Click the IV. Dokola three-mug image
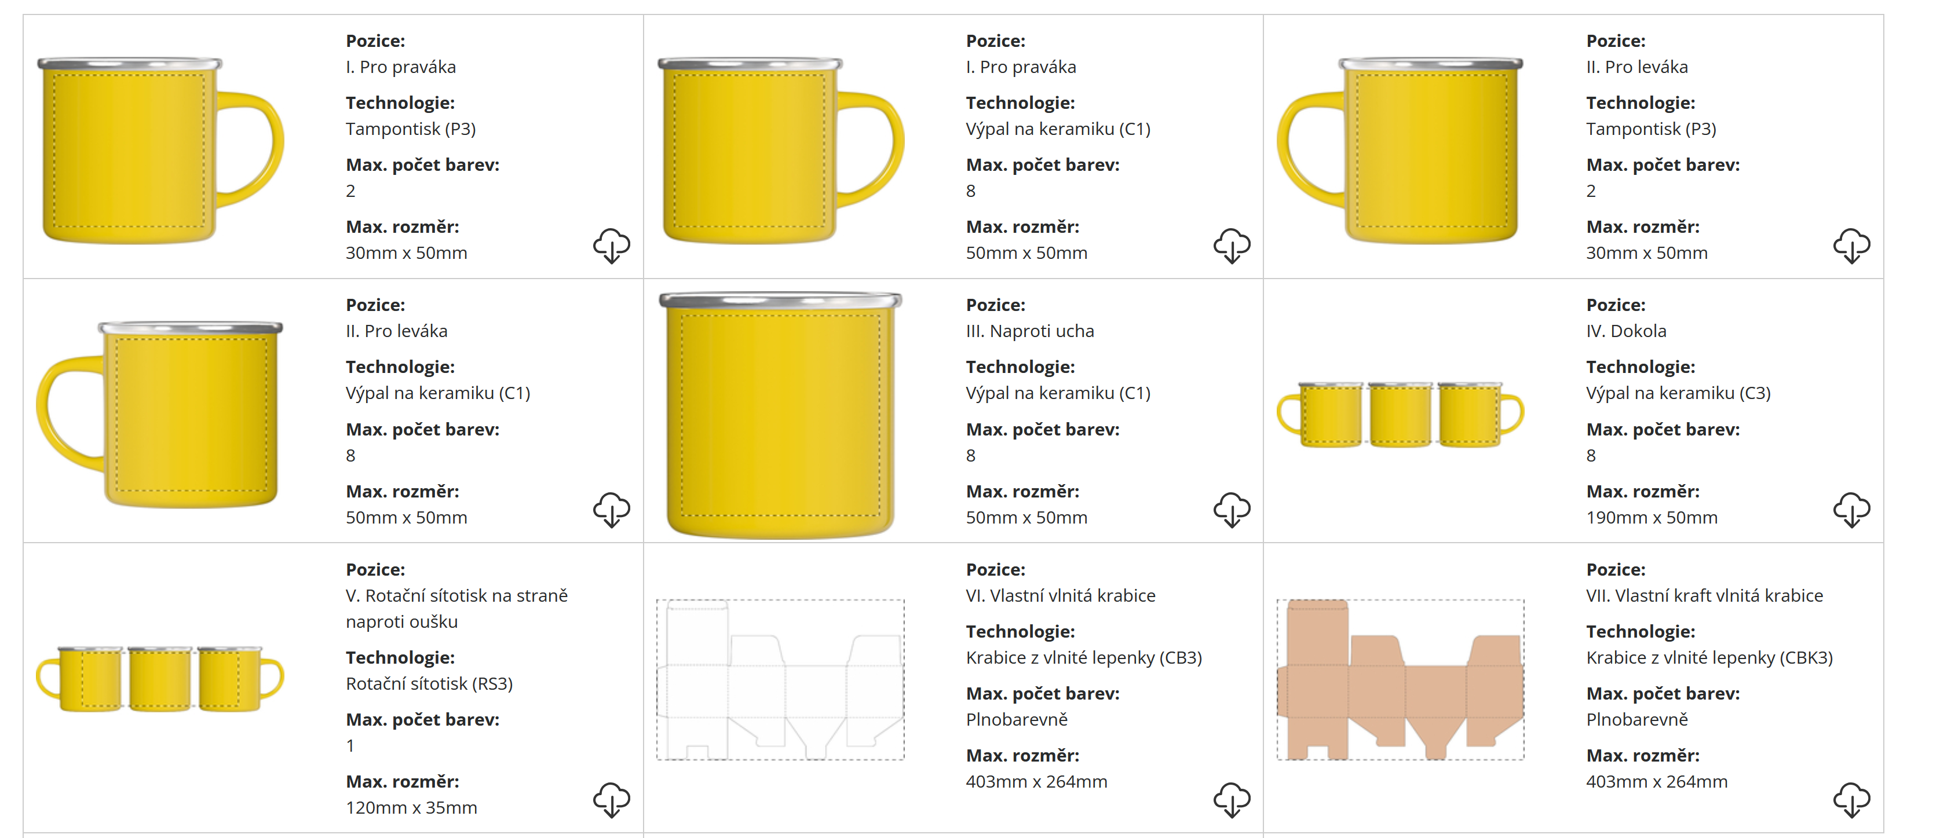1940x838 pixels. tap(1400, 414)
